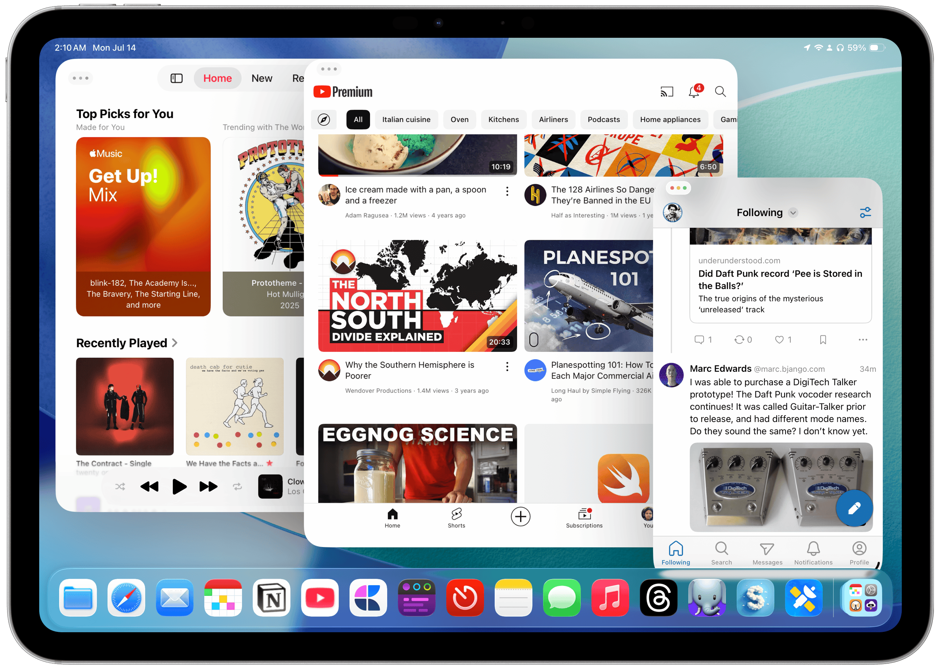Open the Mail app in dock

point(175,597)
